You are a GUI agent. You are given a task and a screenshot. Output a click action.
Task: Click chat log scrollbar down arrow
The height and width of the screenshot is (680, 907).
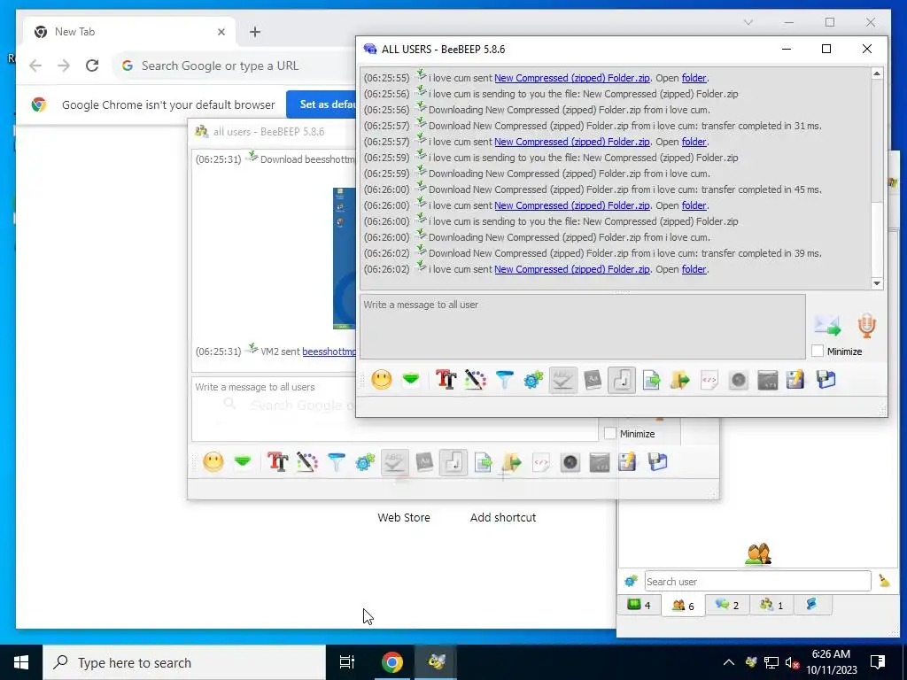(877, 283)
